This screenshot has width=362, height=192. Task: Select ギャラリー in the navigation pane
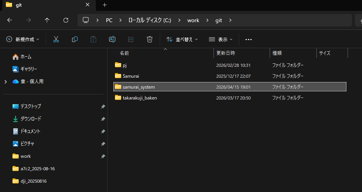[28, 69]
